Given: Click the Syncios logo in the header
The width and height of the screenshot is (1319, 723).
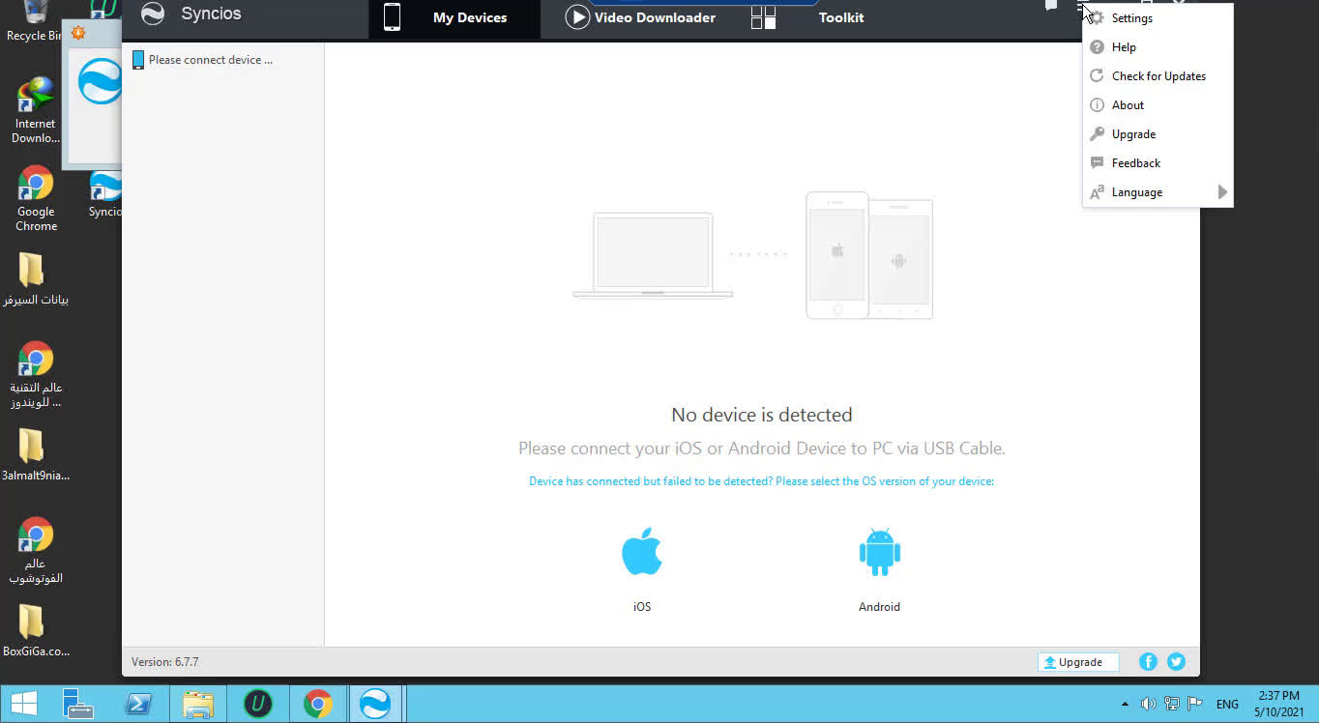Looking at the screenshot, I should 153,14.
